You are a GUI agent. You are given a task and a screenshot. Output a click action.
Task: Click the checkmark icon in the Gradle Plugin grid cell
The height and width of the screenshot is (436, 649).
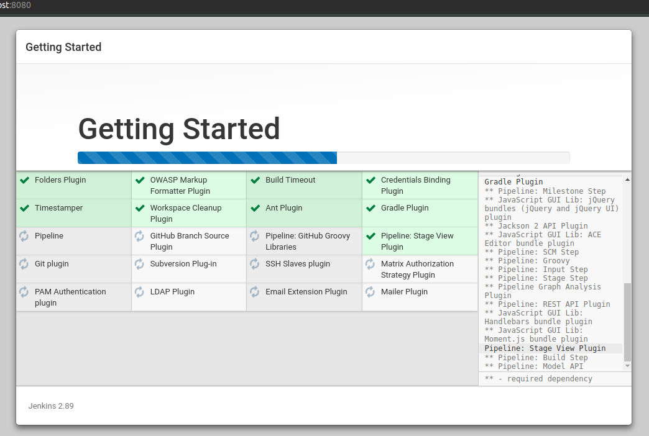coord(371,208)
